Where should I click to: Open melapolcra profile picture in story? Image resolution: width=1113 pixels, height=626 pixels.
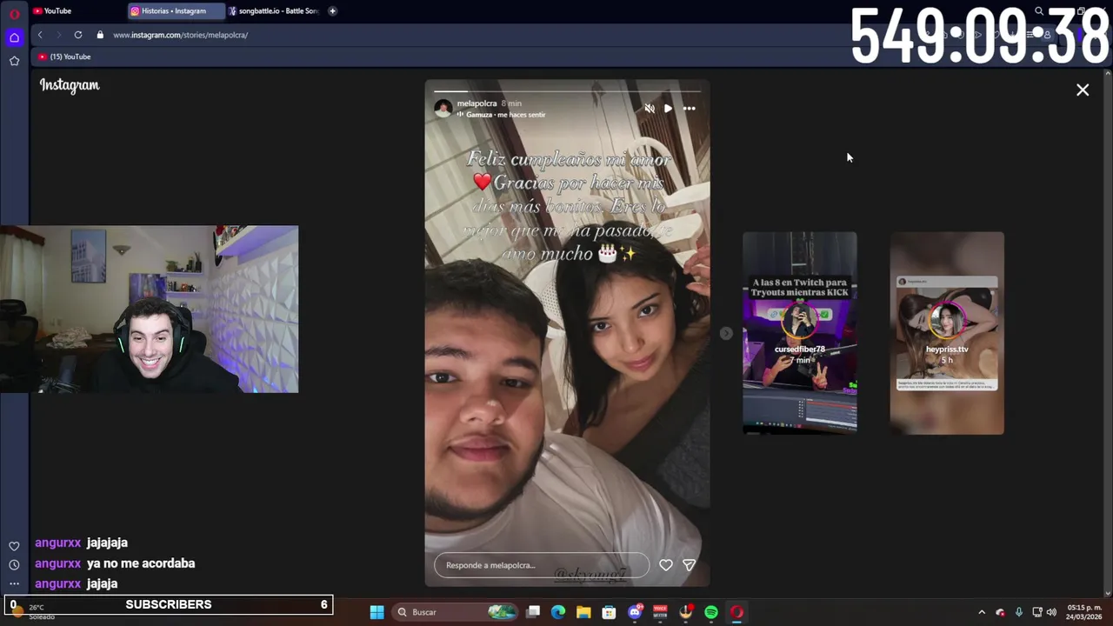(x=443, y=108)
